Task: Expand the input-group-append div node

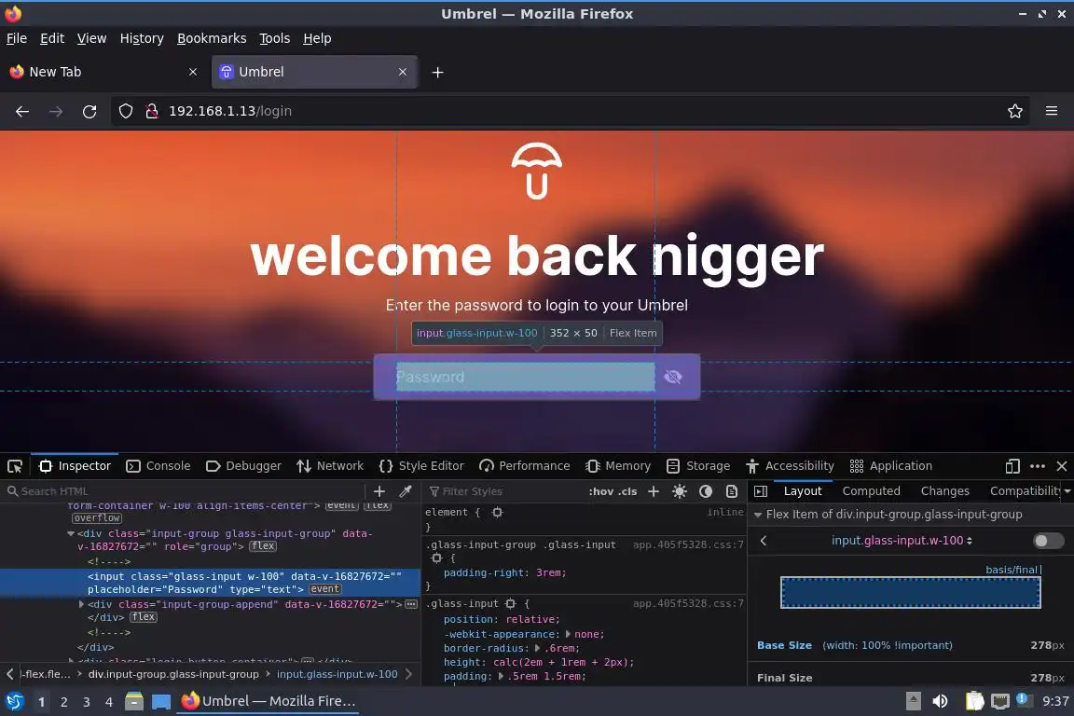Action: pyautogui.click(x=81, y=604)
